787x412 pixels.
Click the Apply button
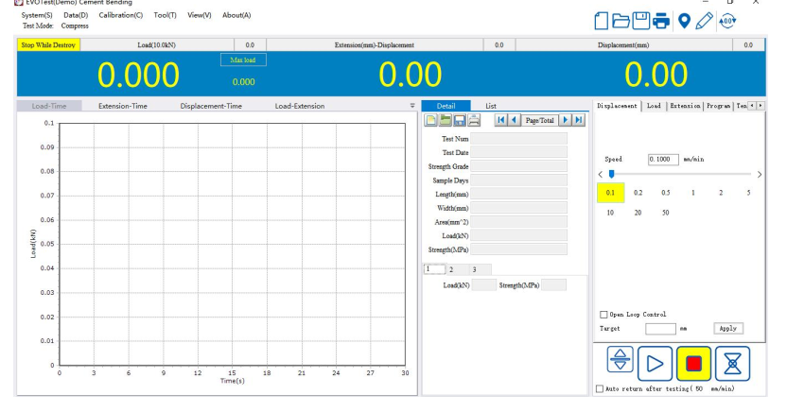click(x=727, y=328)
